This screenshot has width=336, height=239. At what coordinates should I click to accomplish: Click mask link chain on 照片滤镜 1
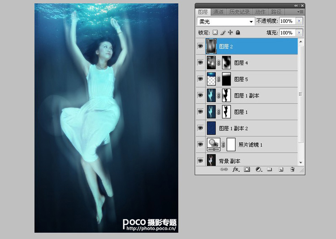(223, 145)
